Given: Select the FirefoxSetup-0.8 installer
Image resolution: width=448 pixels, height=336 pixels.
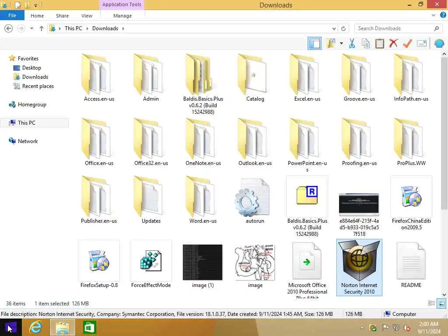Looking at the screenshot, I should 99,264.
